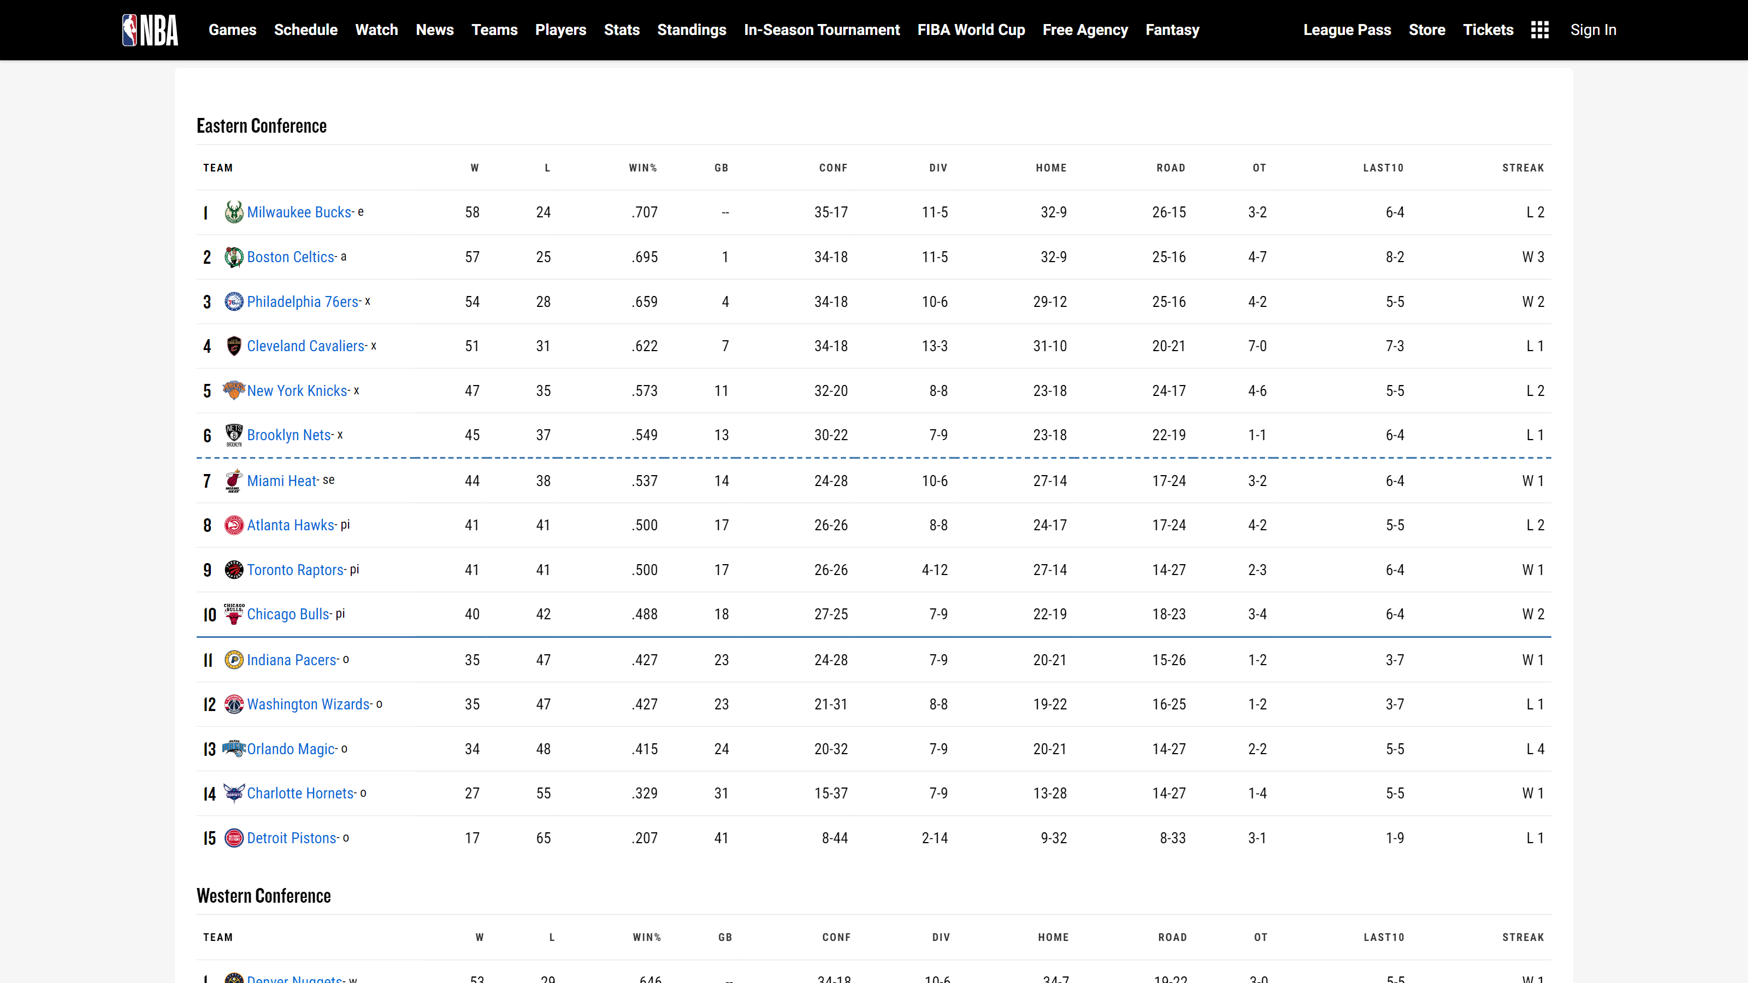Open the News section
1748x983 pixels.
point(434,30)
